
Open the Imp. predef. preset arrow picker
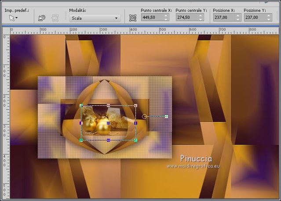click(x=14, y=18)
